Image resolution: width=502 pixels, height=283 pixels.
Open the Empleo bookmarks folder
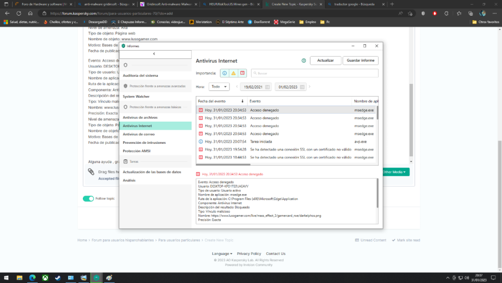tap(307, 22)
